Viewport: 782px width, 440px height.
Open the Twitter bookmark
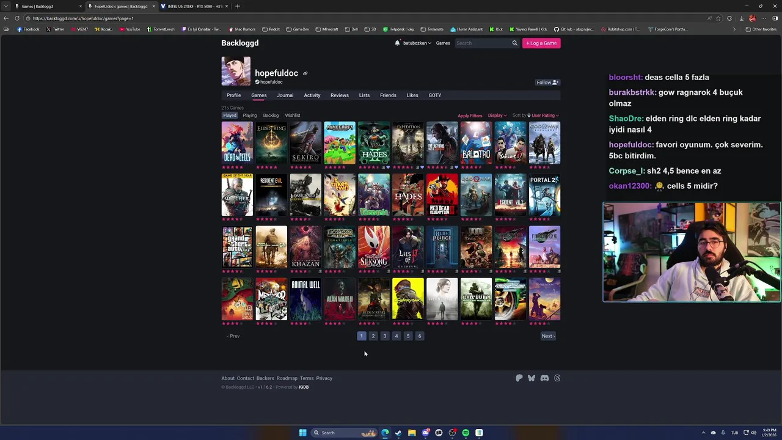pyautogui.click(x=55, y=29)
